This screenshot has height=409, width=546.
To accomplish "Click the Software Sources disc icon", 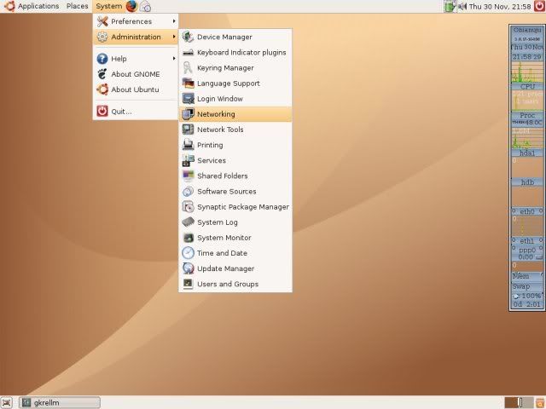I will 188,191.
